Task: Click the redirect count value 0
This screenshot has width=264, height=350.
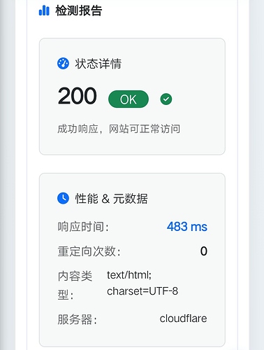Action: tap(204, 251)
